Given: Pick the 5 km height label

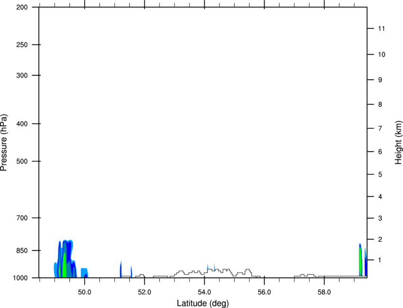Looking at the screenshot, I should 380,174.
